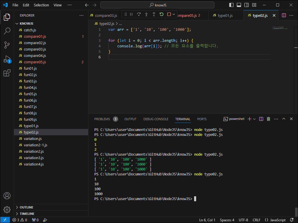
Task: Toggle the bottom panel layout button
Action: (239, 5)
